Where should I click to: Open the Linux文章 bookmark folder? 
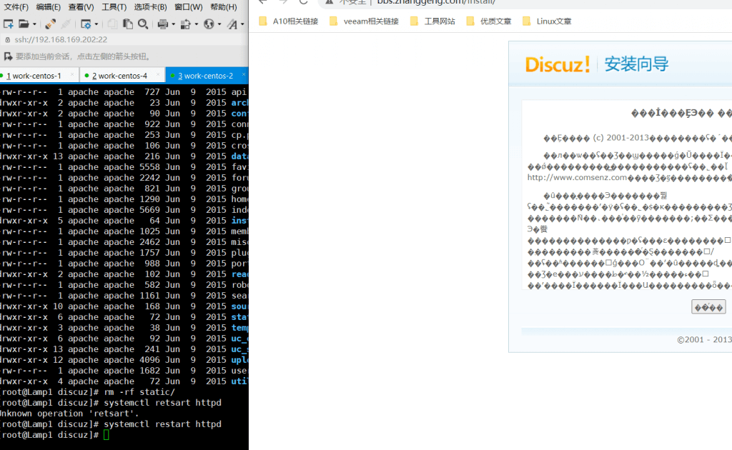click(547, 21)
